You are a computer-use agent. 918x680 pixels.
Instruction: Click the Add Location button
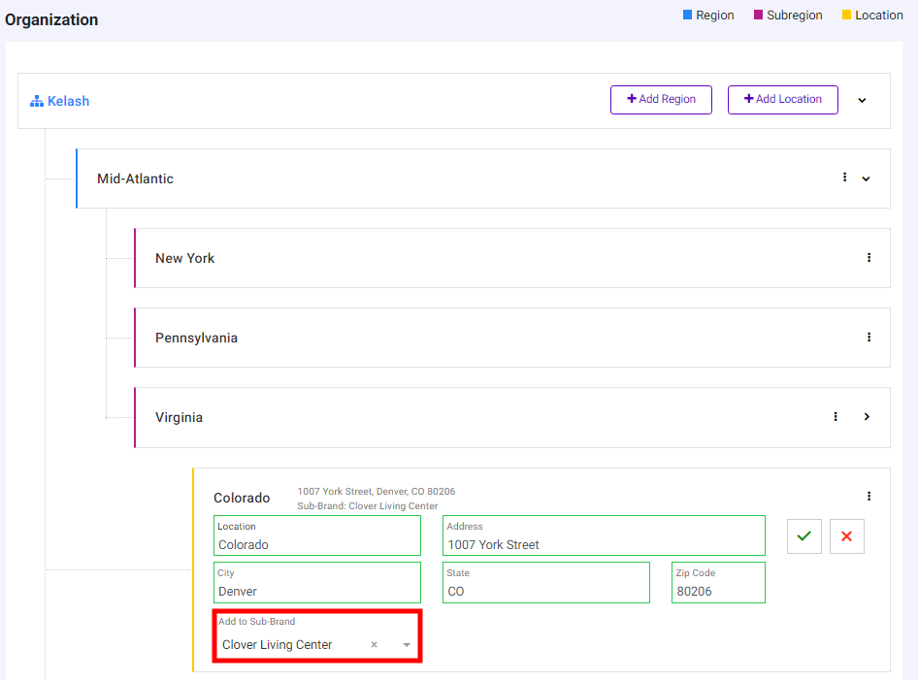[783, 100]
